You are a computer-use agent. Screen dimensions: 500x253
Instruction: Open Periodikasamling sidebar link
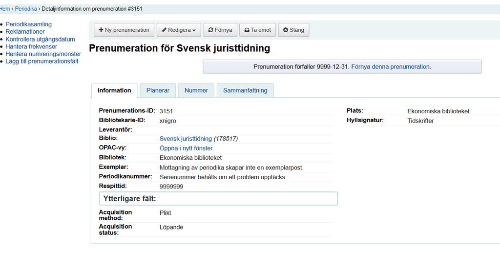click(28, 24)
